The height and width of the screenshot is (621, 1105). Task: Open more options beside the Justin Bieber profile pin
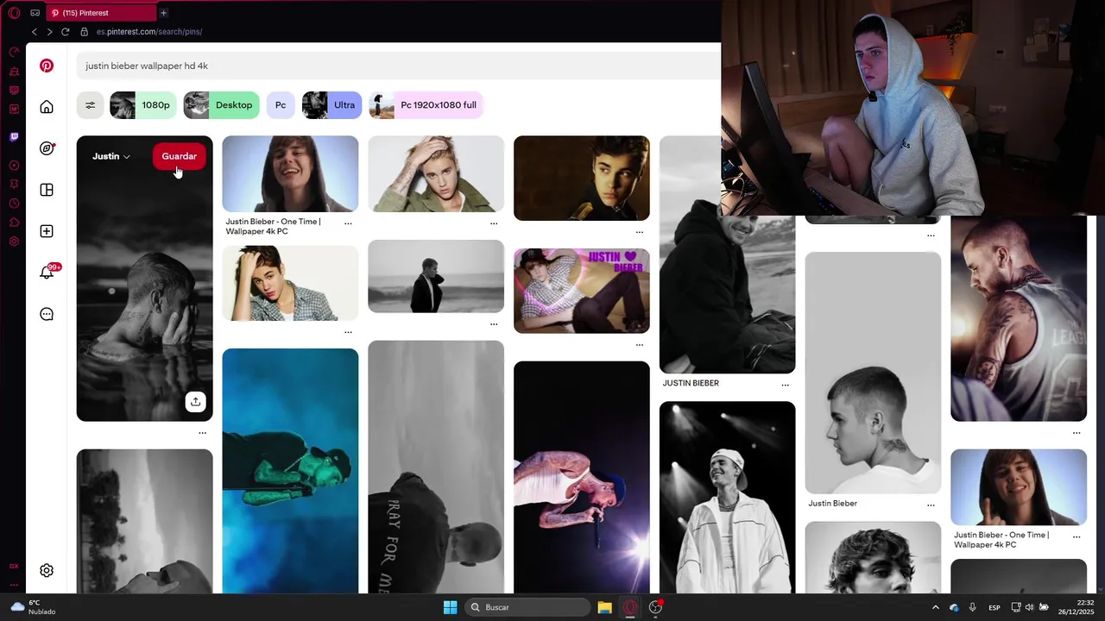931,505
